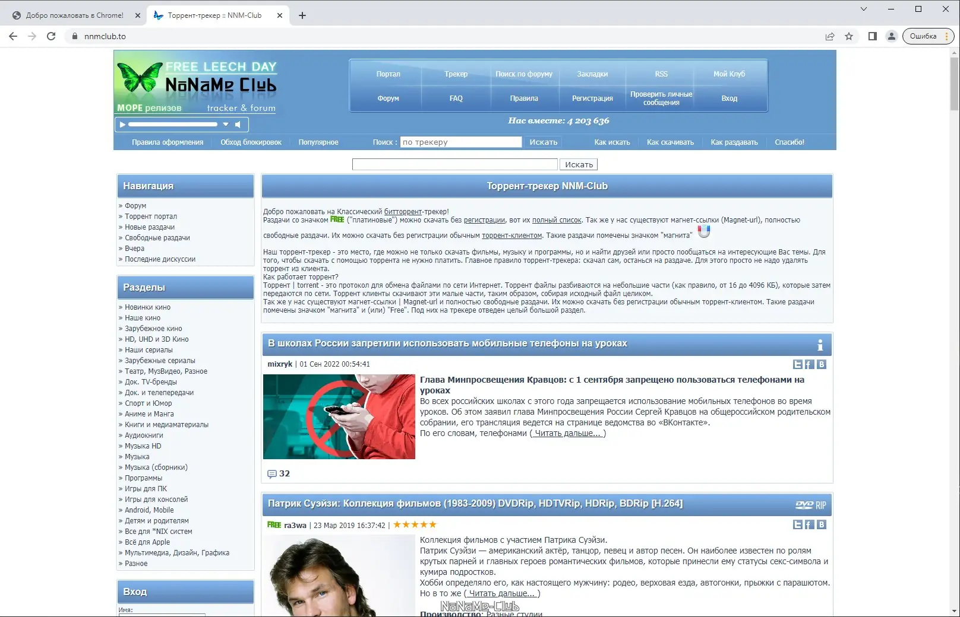
Task: Switch to the Добро пожаловать в Chrome tab
Action: pos(74,15)
